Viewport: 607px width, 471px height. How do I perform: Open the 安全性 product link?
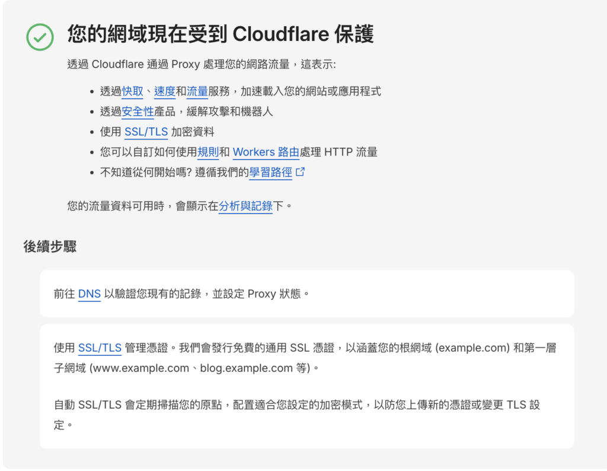click(x=136, y=112)
